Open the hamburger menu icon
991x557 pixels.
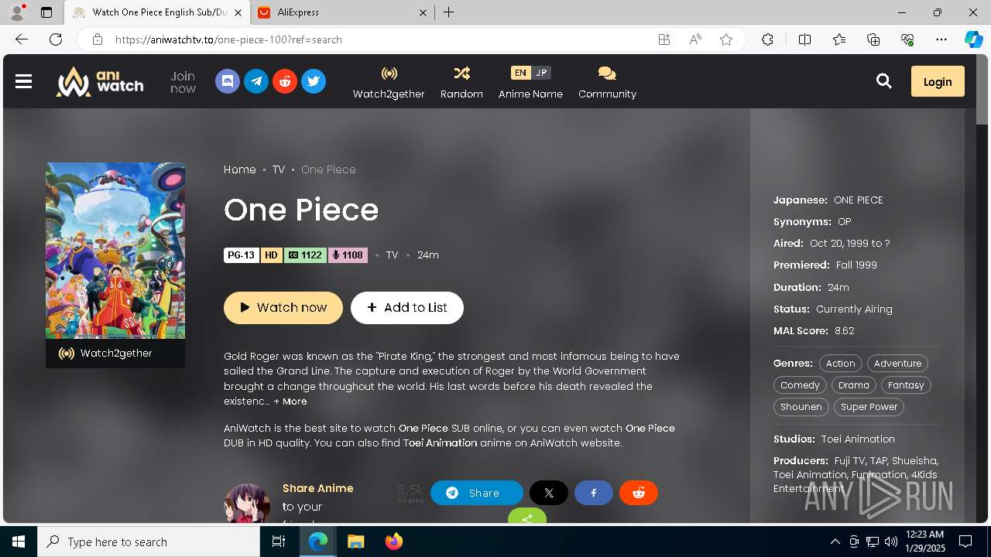(x=24, y=81)
